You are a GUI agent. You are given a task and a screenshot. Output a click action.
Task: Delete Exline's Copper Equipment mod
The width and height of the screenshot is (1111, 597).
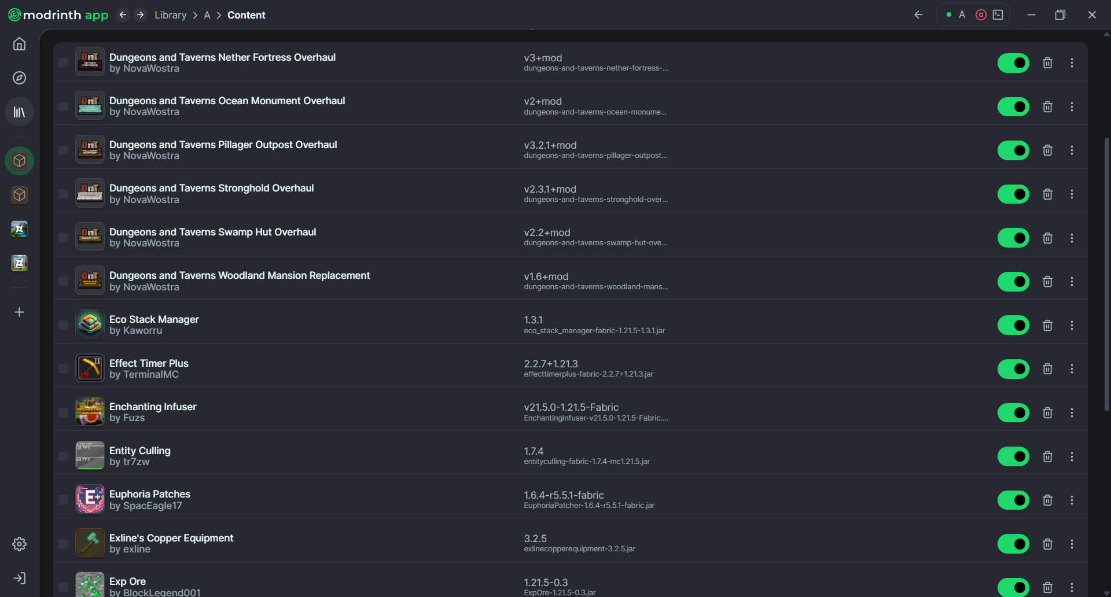pos(1047,544)
